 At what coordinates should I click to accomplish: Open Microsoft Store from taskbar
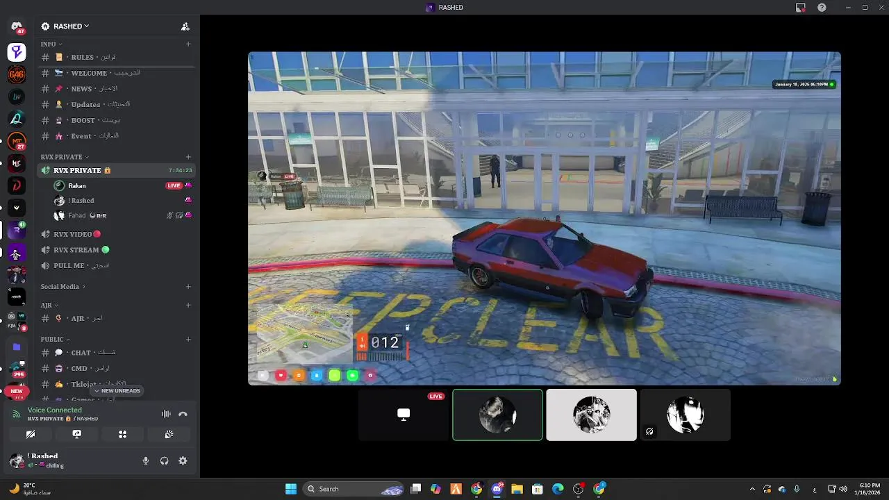pyautogui.click(x=537, y=489)
